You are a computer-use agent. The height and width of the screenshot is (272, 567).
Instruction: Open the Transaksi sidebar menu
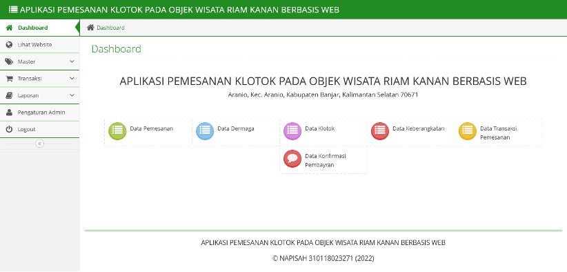point(40,79)
